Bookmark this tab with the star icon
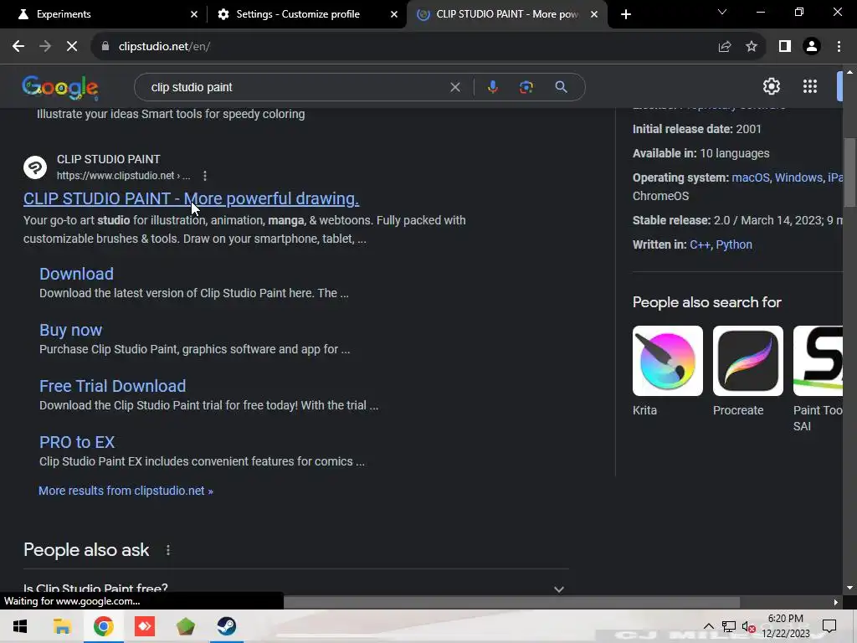This screenshot has width=857, height=643. (752, 47)
